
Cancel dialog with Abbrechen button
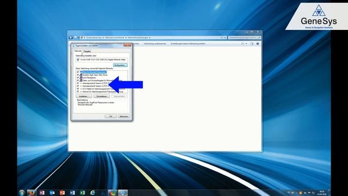point(123,116)
